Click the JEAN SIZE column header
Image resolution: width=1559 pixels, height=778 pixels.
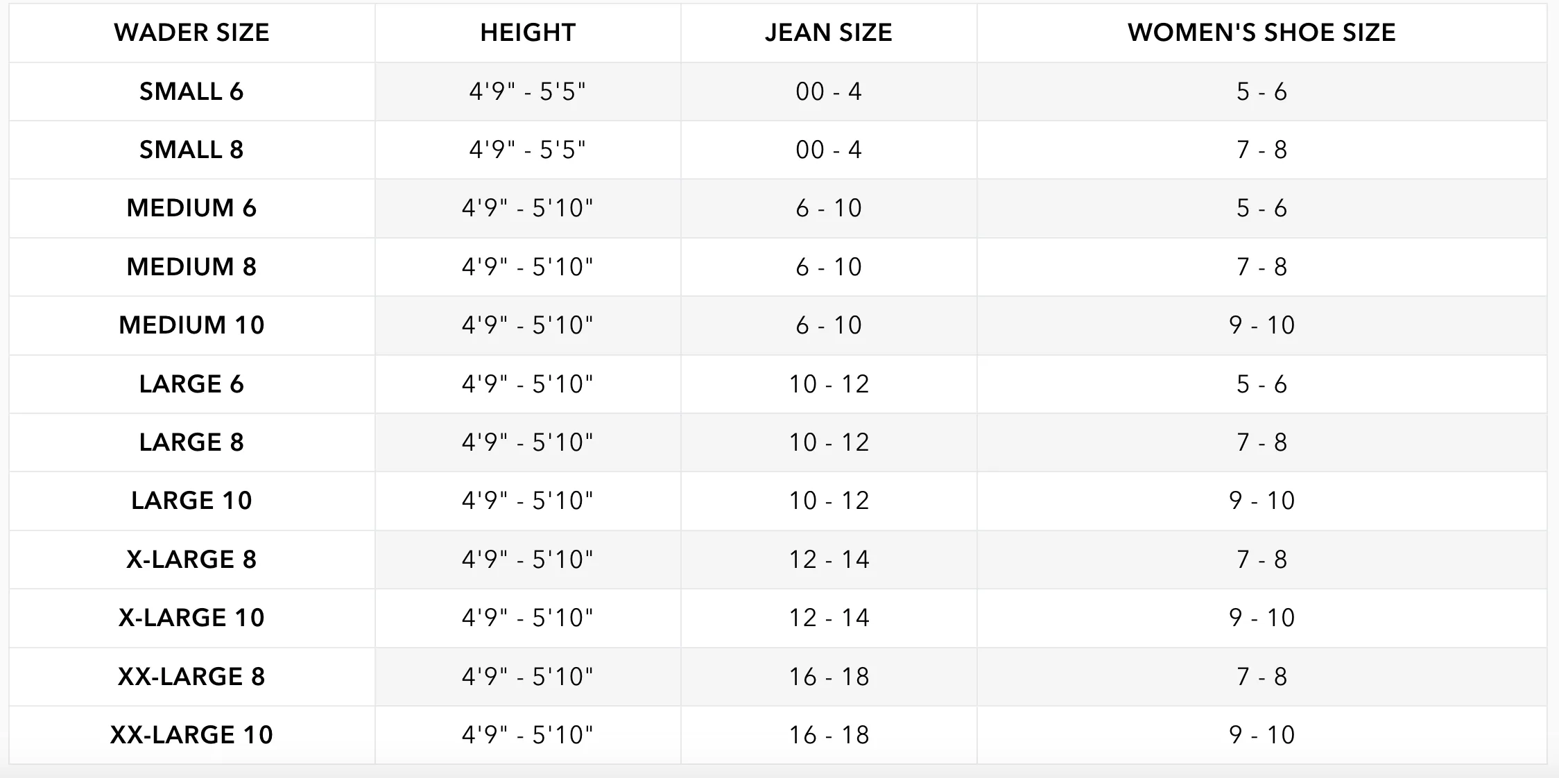pos(829,33)
